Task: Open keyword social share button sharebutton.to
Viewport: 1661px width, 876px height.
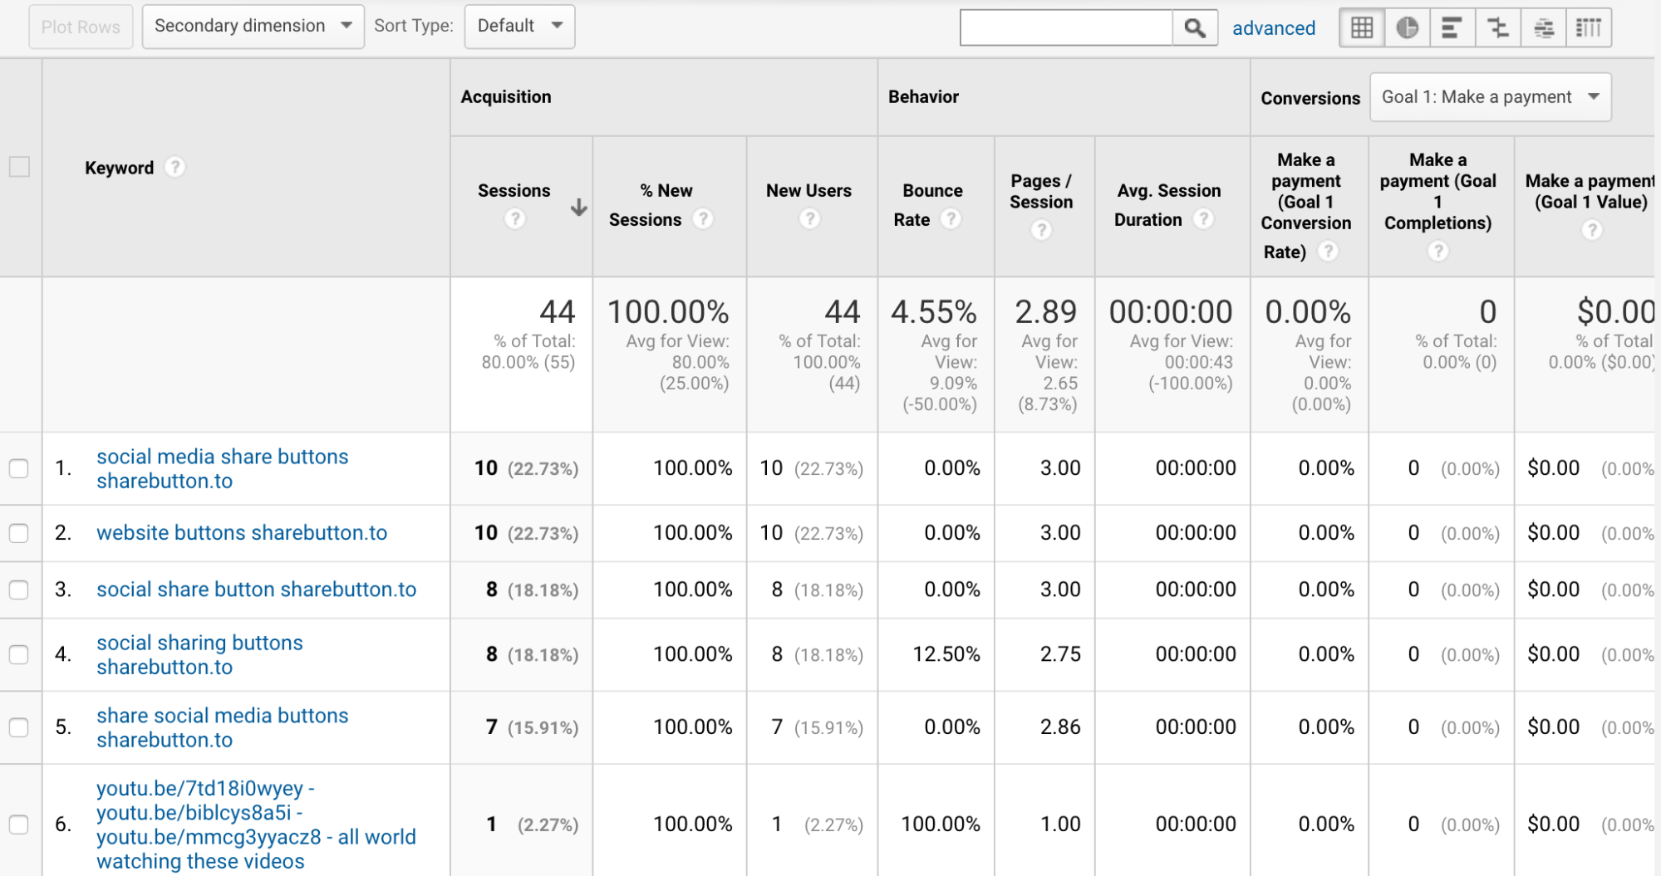Action: (x=257, y=590)
